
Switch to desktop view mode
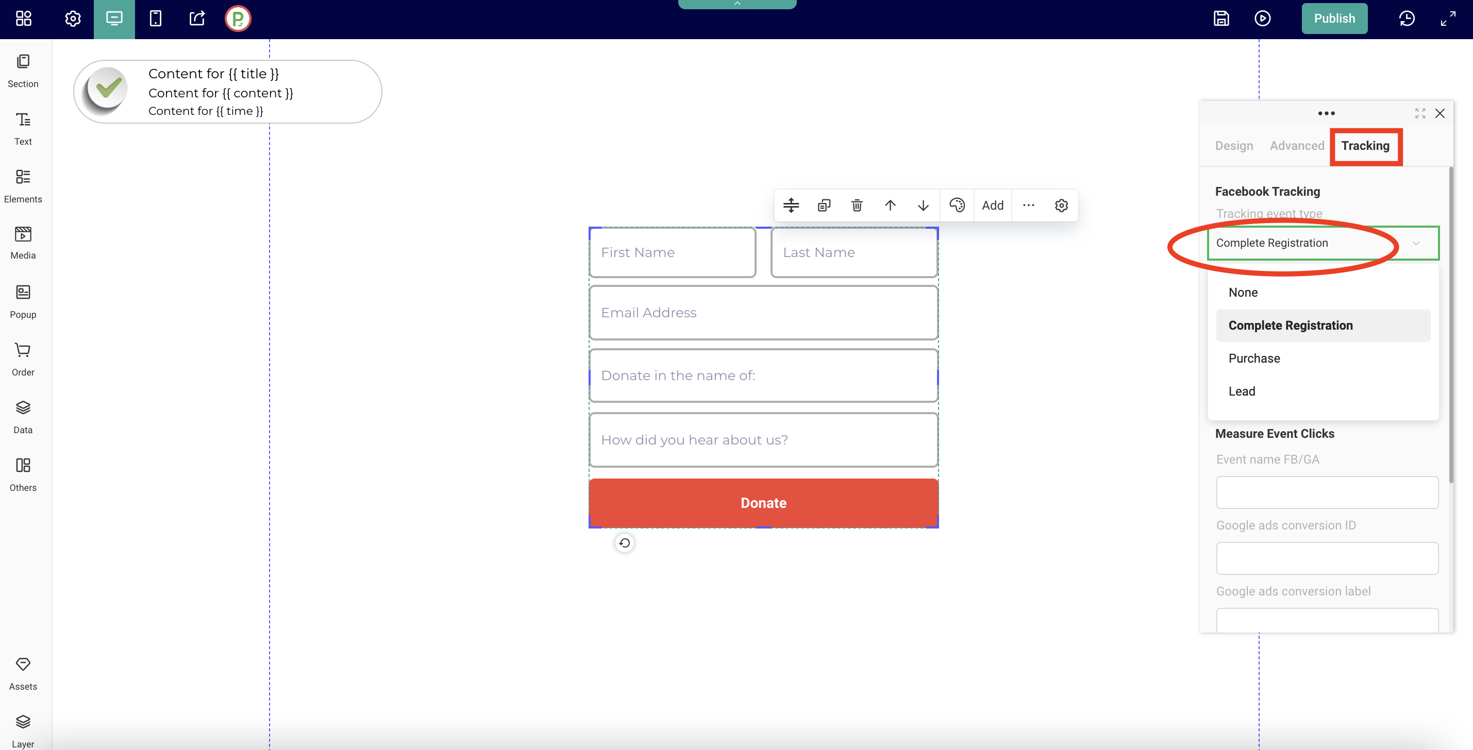(x=114, y=19)
